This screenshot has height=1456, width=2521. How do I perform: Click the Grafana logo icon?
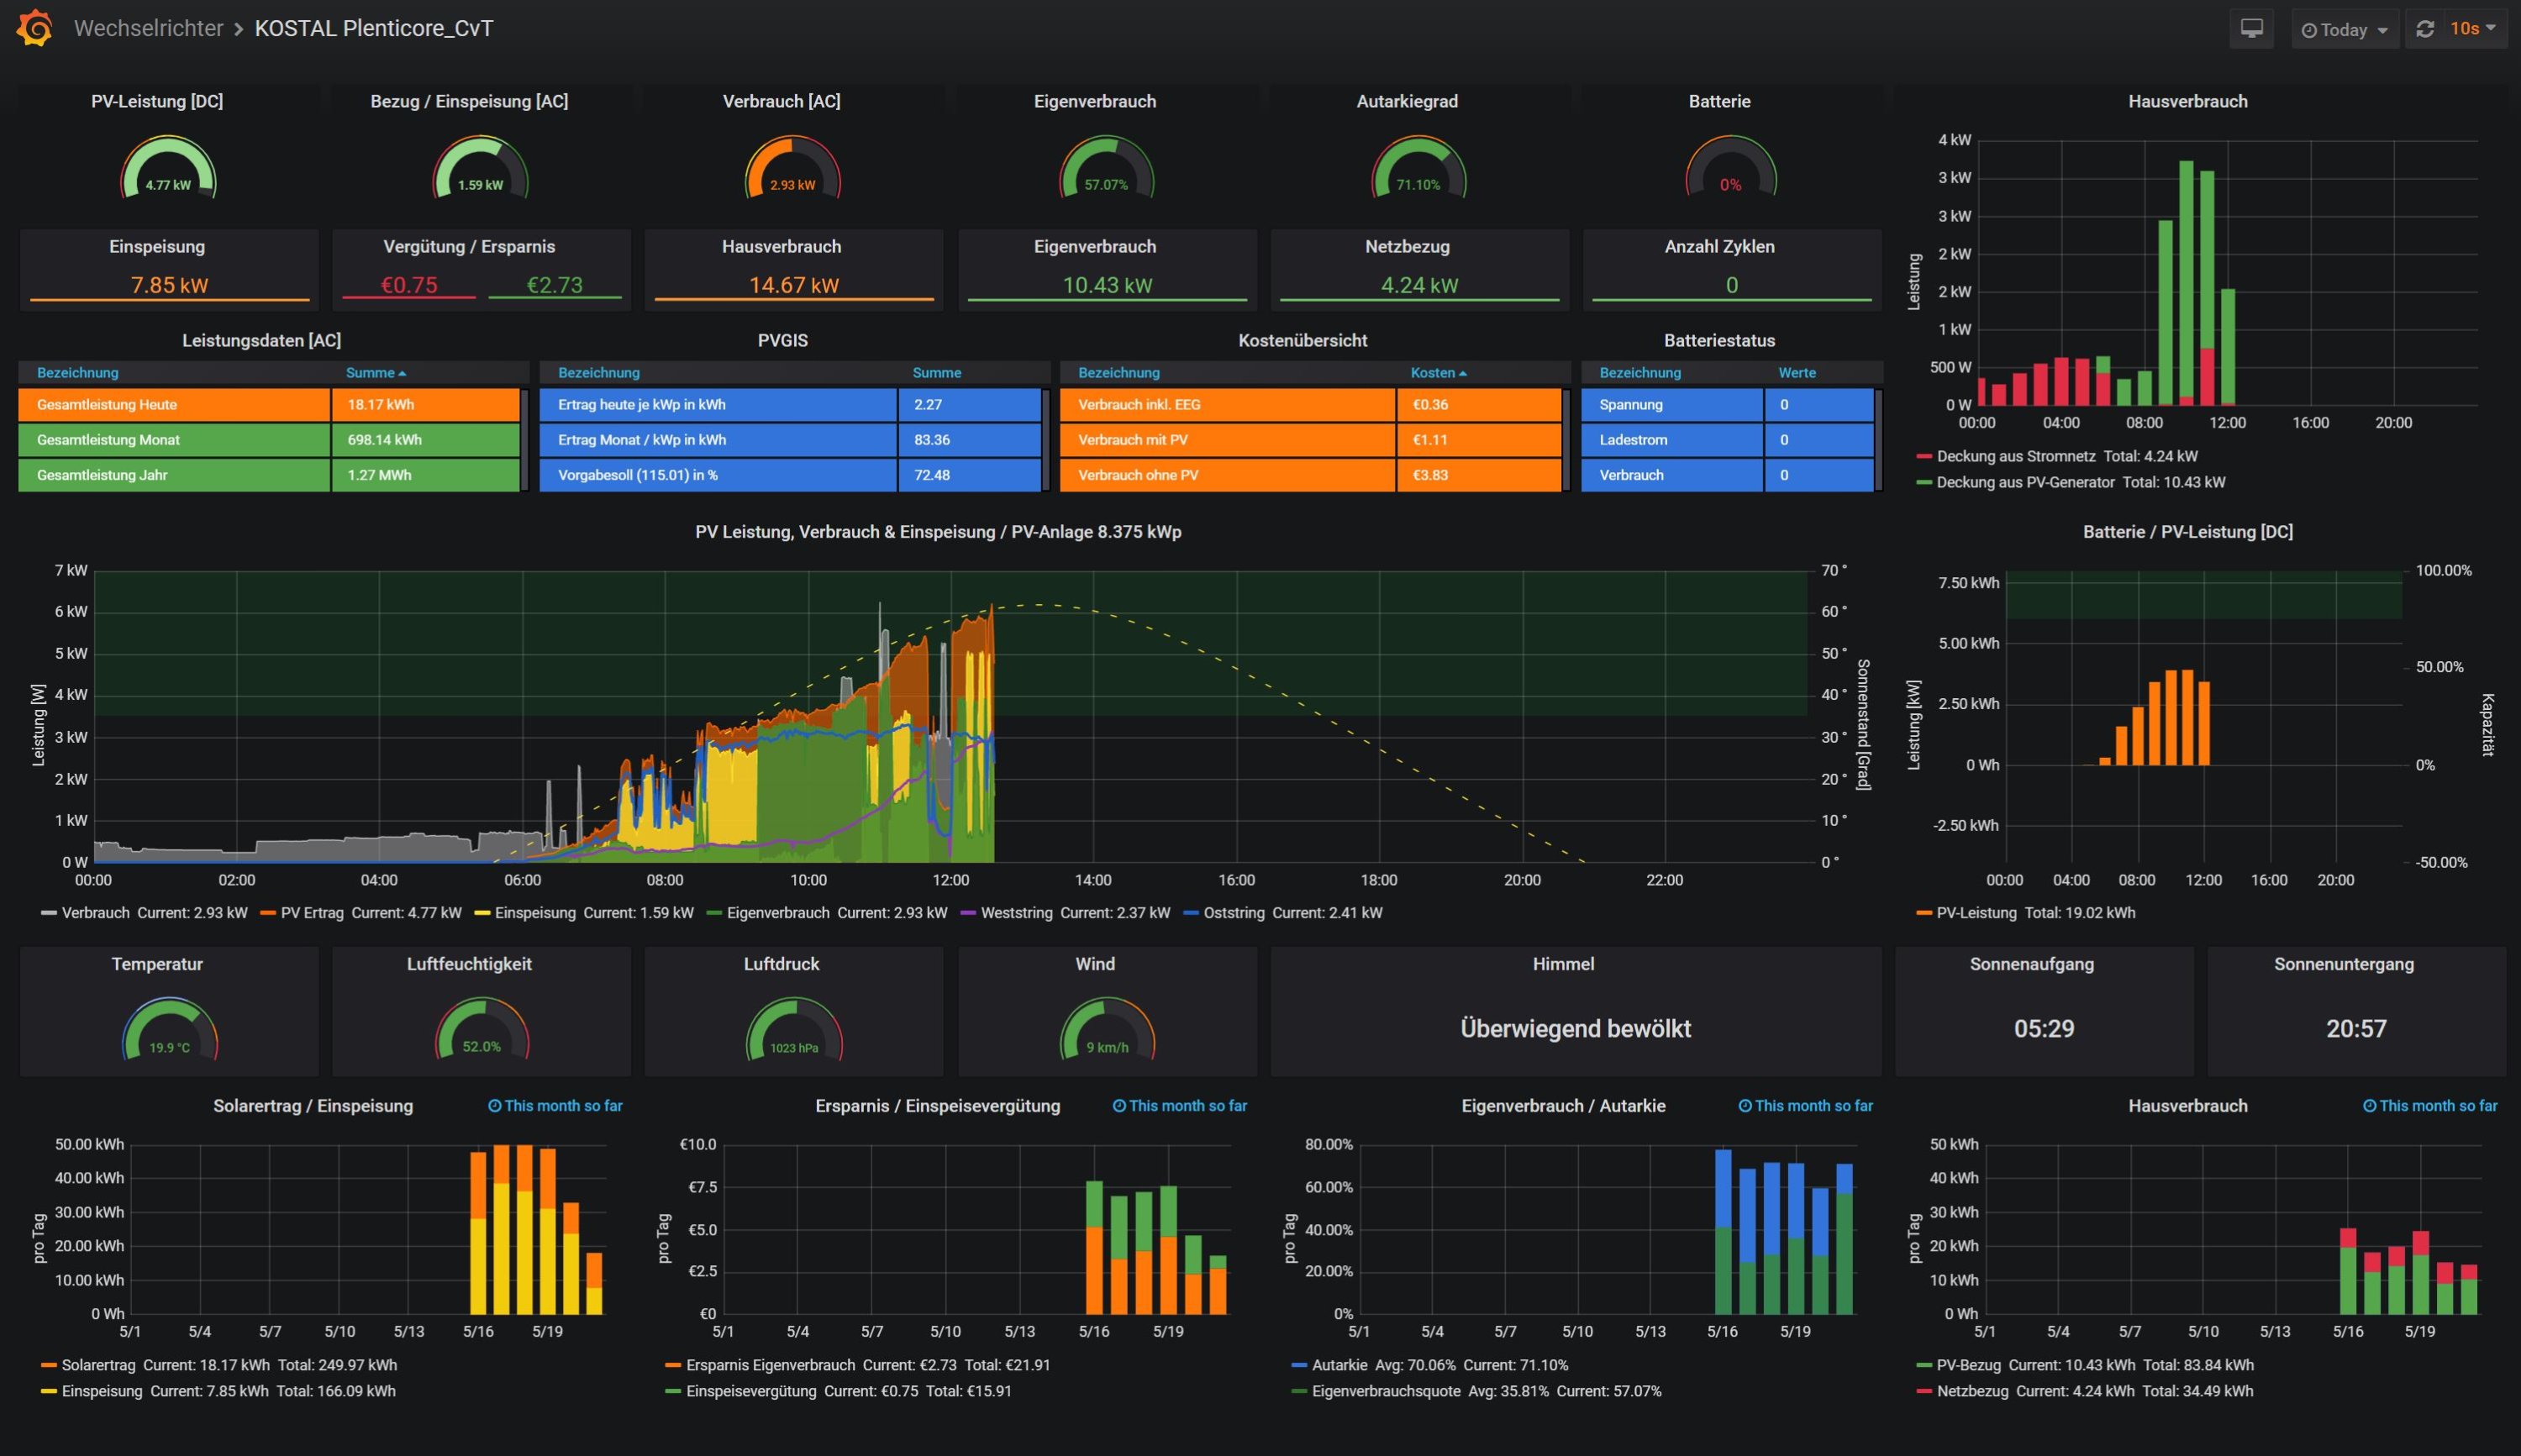tap(35, 28)
